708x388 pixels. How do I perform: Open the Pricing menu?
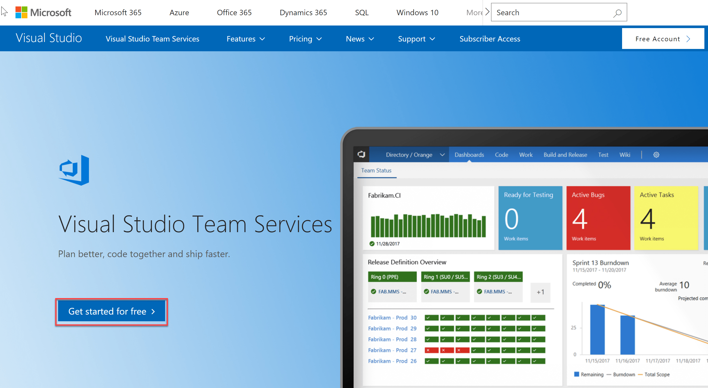[305, 39]
